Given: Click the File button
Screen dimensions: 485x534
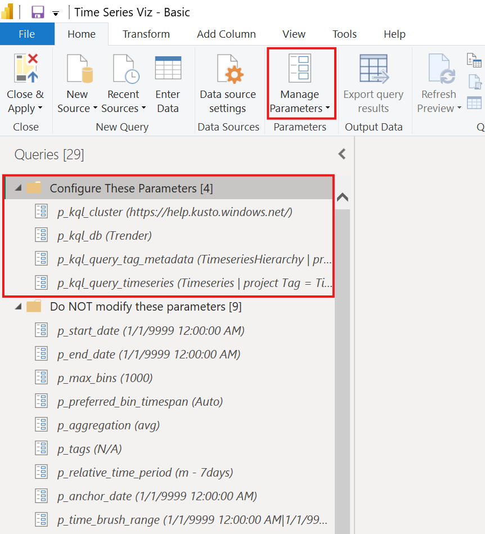Looking at the screenshot, I should [27, 34].
